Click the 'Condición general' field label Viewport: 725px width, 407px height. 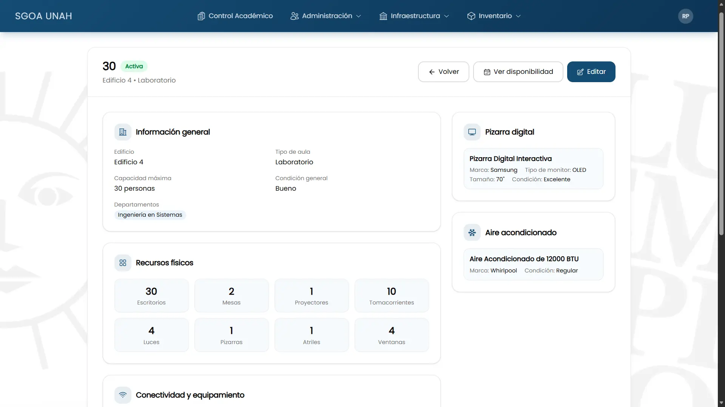pos(301,178)
